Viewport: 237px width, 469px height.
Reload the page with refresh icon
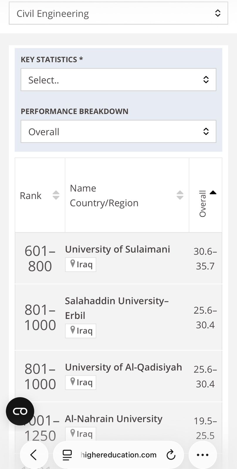point(171,455)
